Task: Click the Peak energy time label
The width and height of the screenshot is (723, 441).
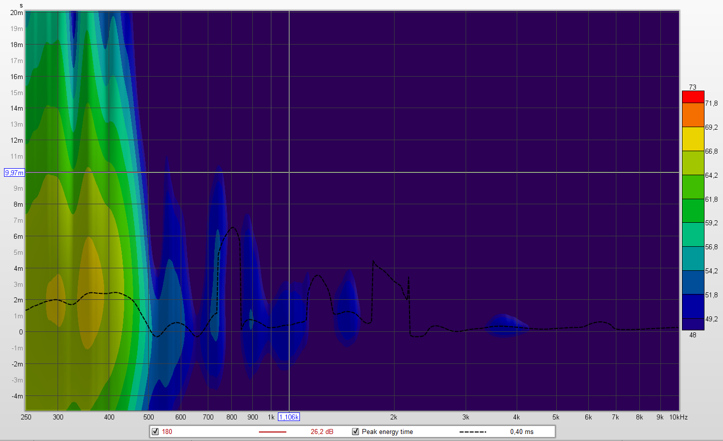Action: pos(387,431)
